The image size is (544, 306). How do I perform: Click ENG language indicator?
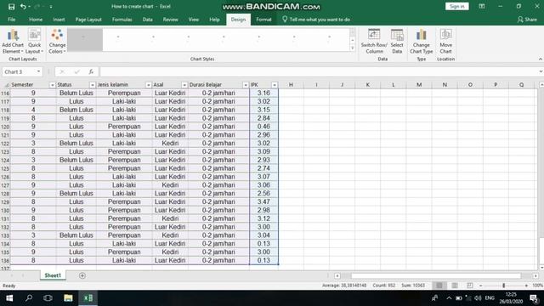(x=490, y=298)
